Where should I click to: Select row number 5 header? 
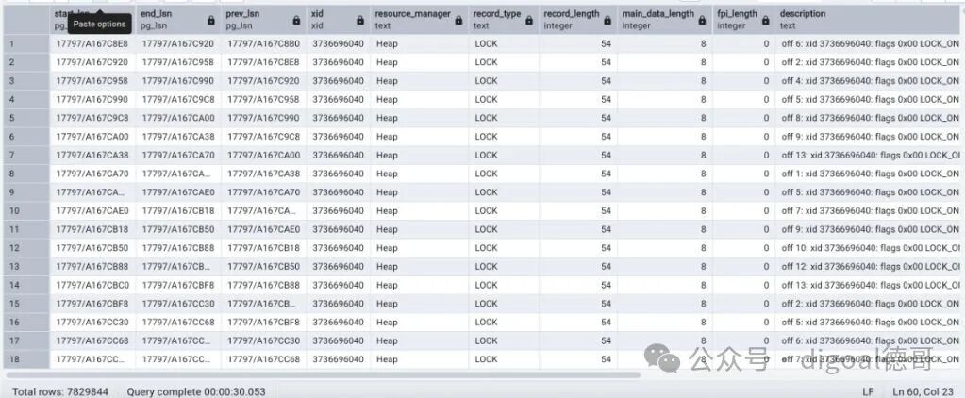click(x=26, y=118)
